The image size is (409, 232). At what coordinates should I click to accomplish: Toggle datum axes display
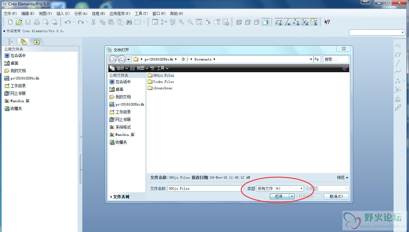click(287, 22)
